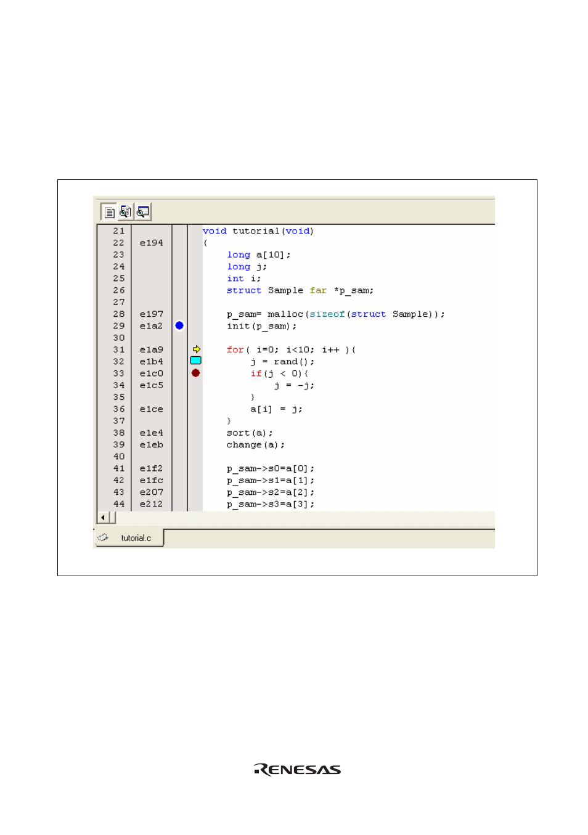Click address e1a9
588x835 pixels.
pyautogui.click(x=152, y=350)
